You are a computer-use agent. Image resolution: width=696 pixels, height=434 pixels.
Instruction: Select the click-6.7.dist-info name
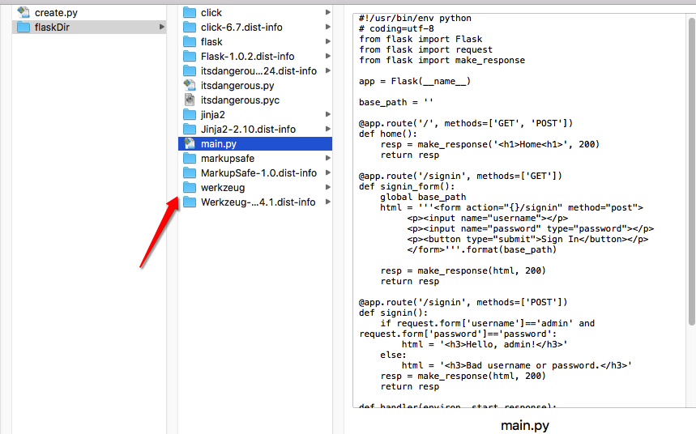point(241,27)
